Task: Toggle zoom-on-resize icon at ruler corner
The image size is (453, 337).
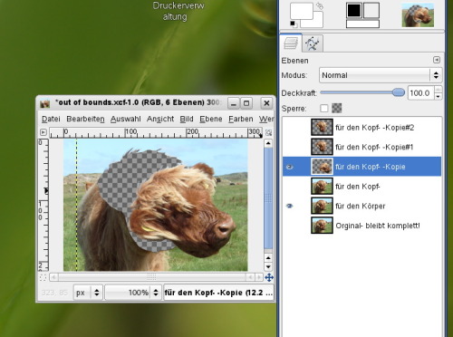Action: (x=268, y=132)
